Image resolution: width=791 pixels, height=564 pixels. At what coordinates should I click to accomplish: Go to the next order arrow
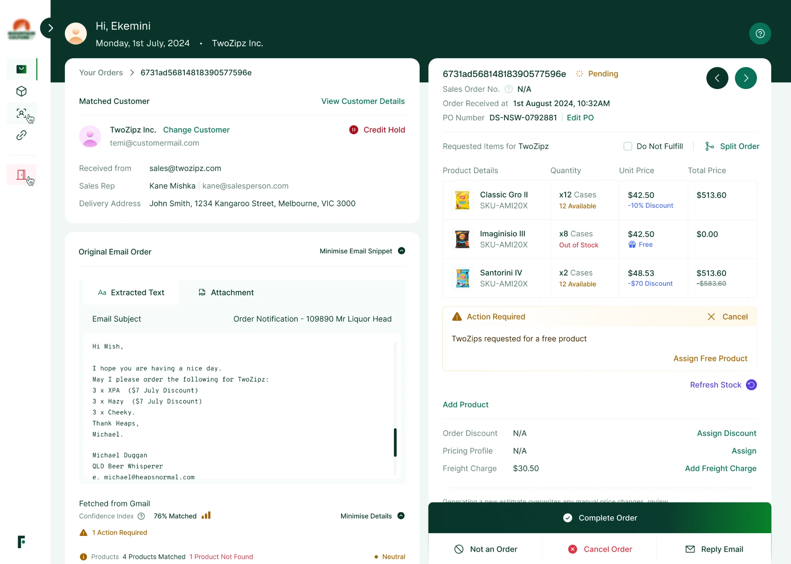[746, 78]
